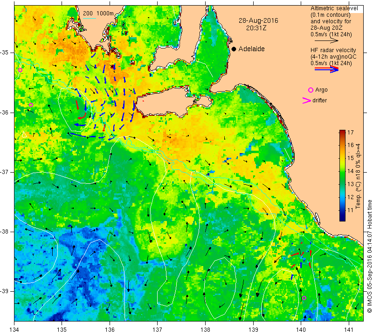Click the -39 latitude axis label
Viewport: 373px width, 335px height.
4,291
